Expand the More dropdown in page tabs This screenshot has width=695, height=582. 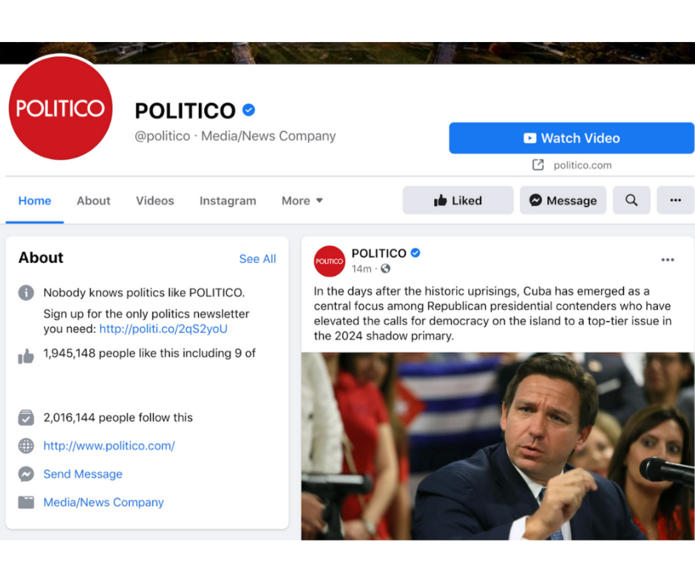click(302, 201)
